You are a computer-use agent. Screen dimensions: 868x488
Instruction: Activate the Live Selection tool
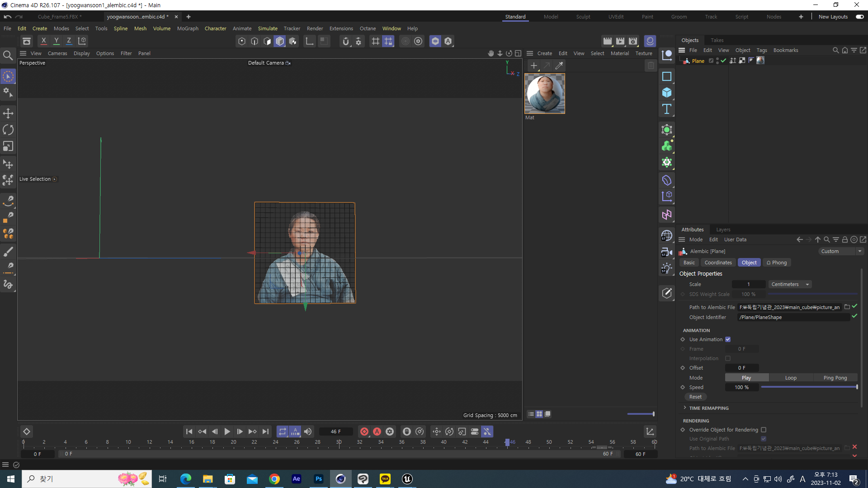point(8,76)
